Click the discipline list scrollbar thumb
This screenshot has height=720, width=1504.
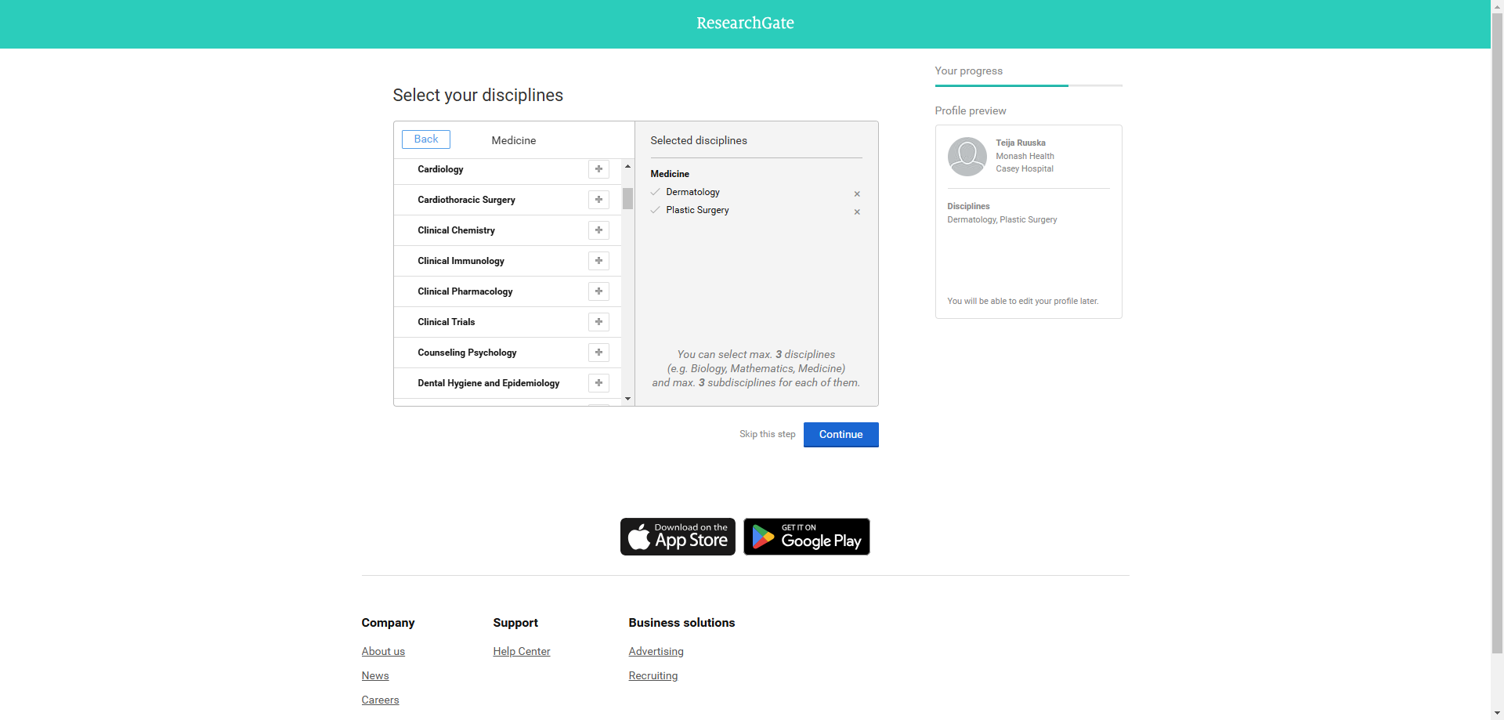click(x=627, y=198)
